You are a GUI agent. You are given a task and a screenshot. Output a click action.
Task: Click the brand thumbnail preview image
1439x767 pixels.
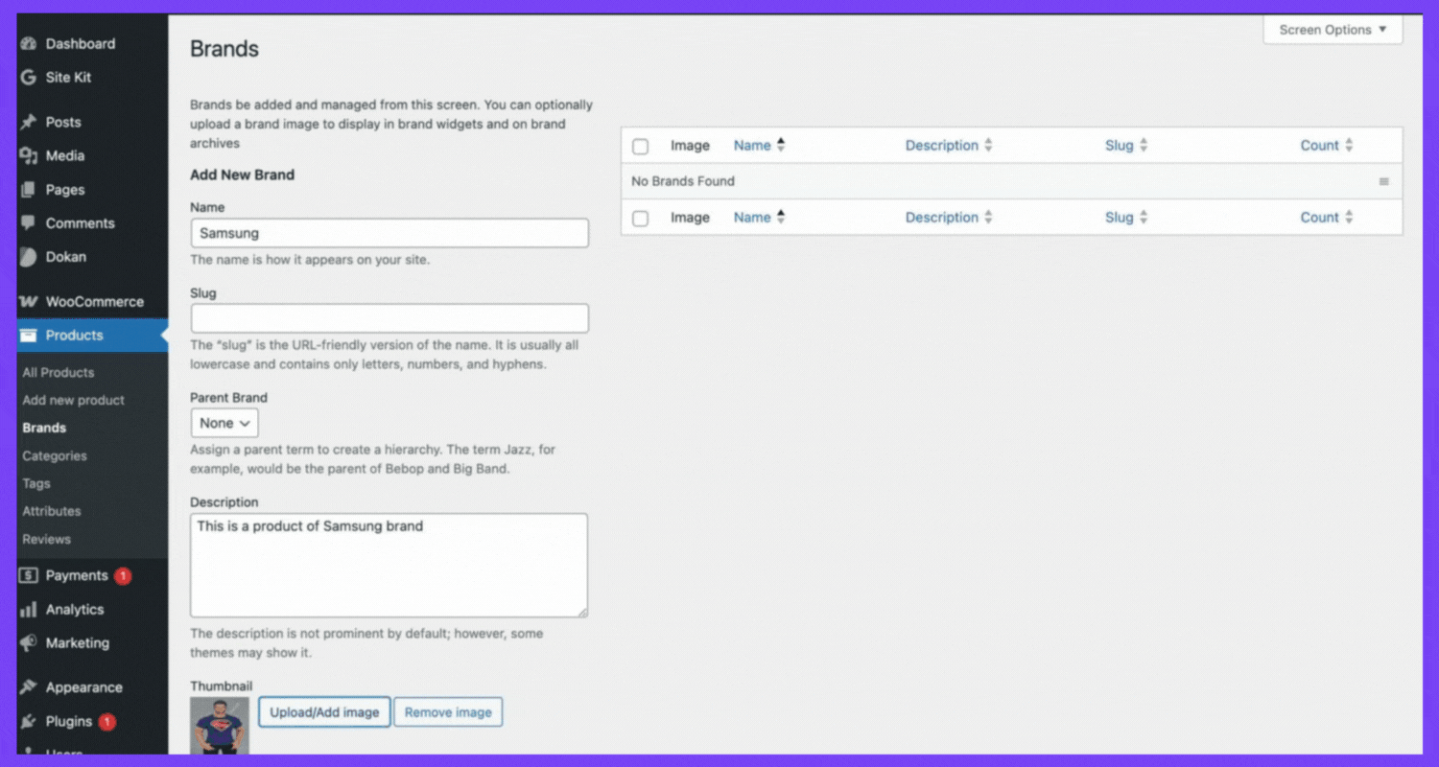220,727
